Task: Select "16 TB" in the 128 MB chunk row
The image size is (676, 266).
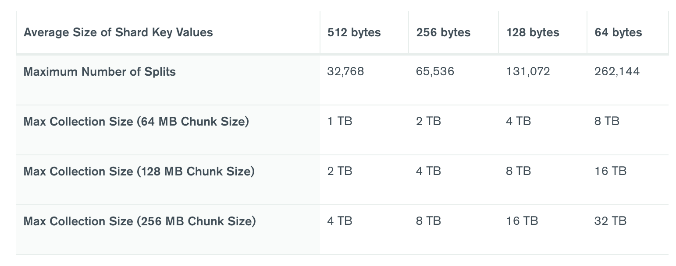Action: [x=610, y=171]
